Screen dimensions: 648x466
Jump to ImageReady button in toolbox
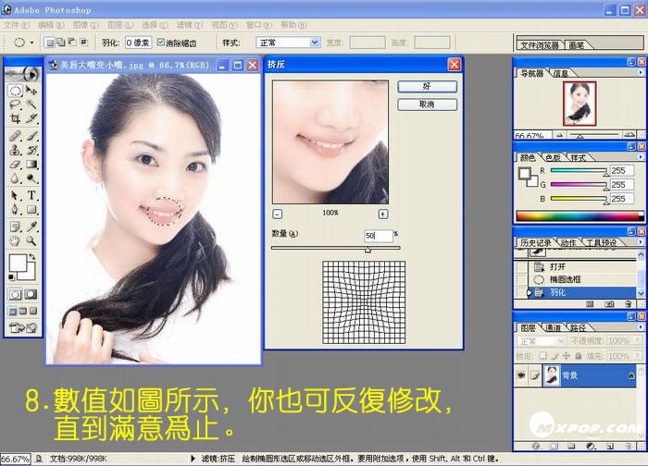[x=23, y=327]
